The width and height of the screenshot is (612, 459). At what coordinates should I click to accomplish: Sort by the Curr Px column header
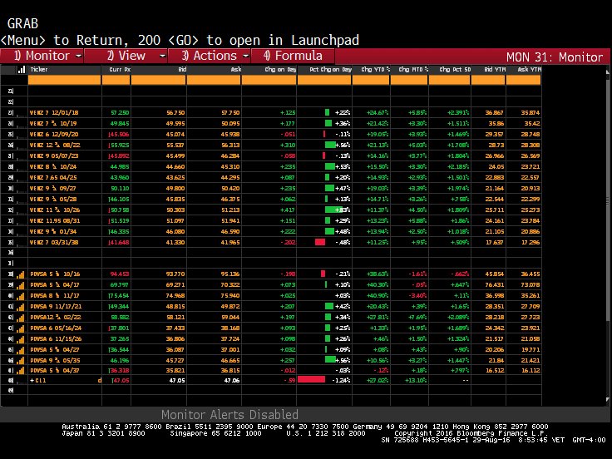120,70
